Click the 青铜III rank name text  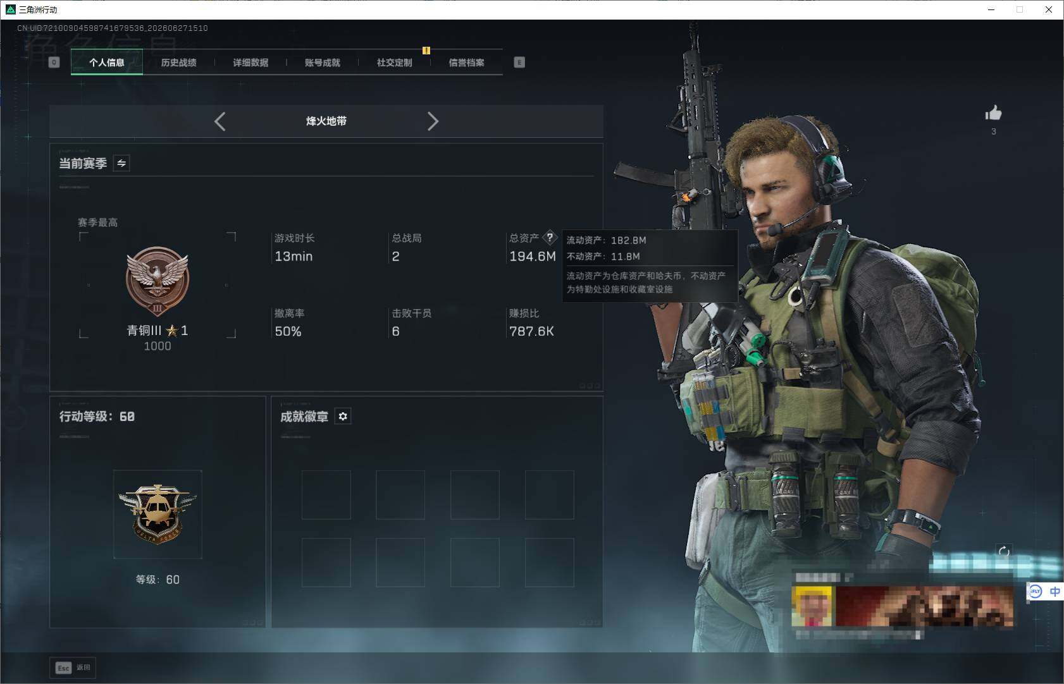pyautogui.click(x=144, y=331)
